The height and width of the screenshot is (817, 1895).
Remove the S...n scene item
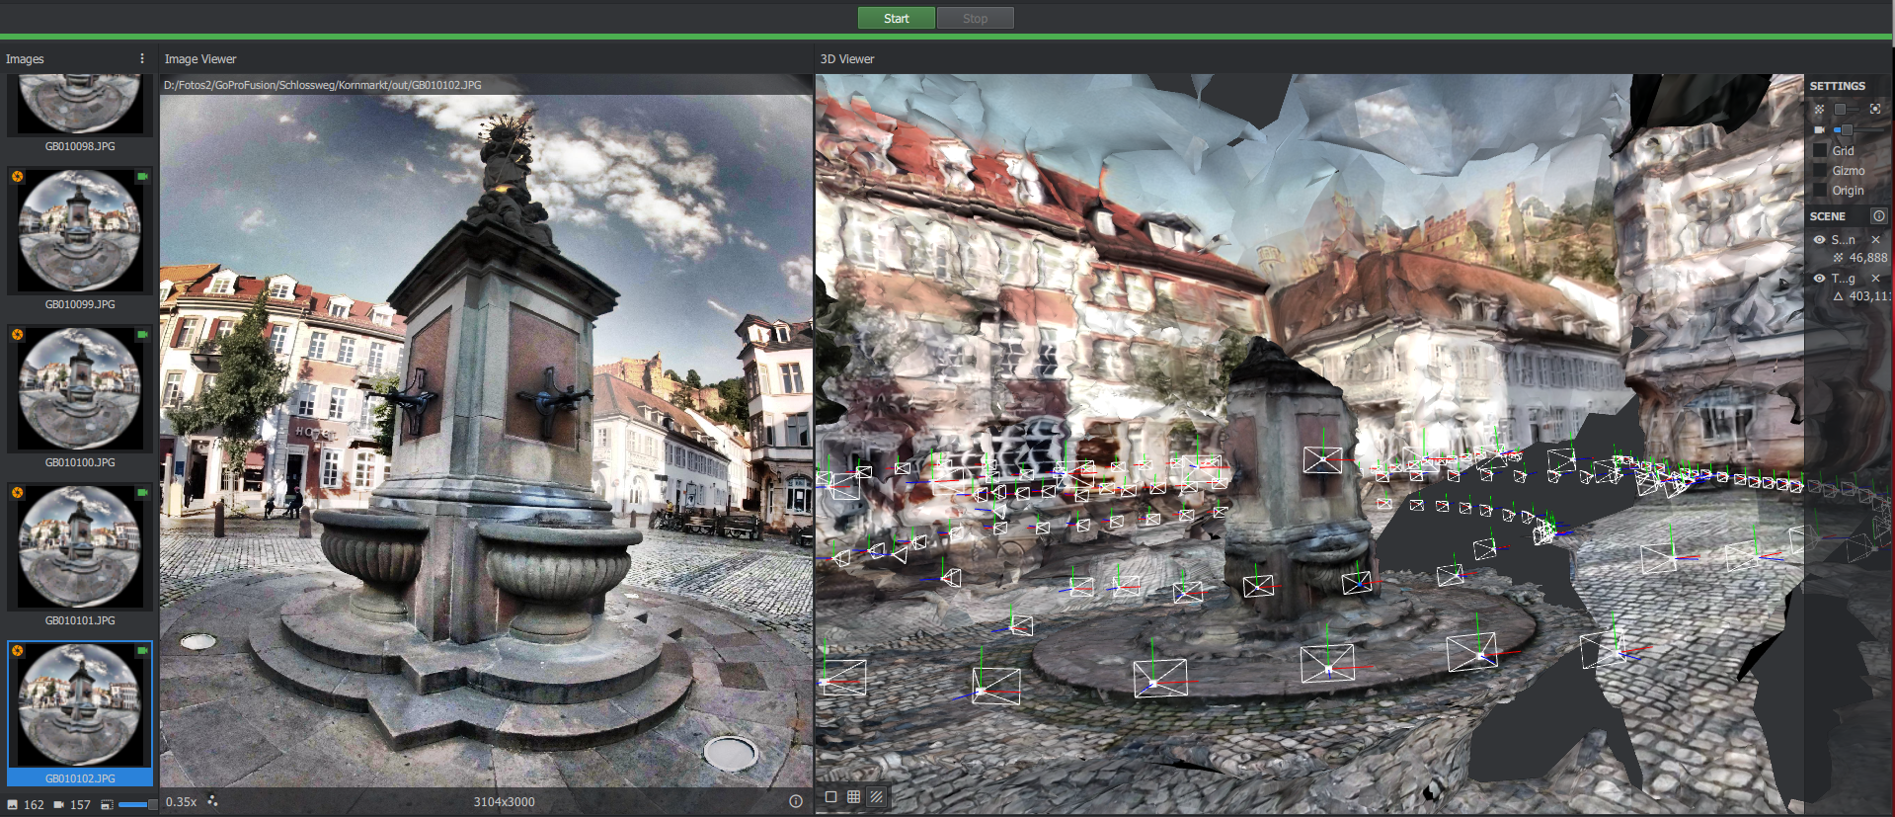pyautogui.click(x=1875, y=239)
